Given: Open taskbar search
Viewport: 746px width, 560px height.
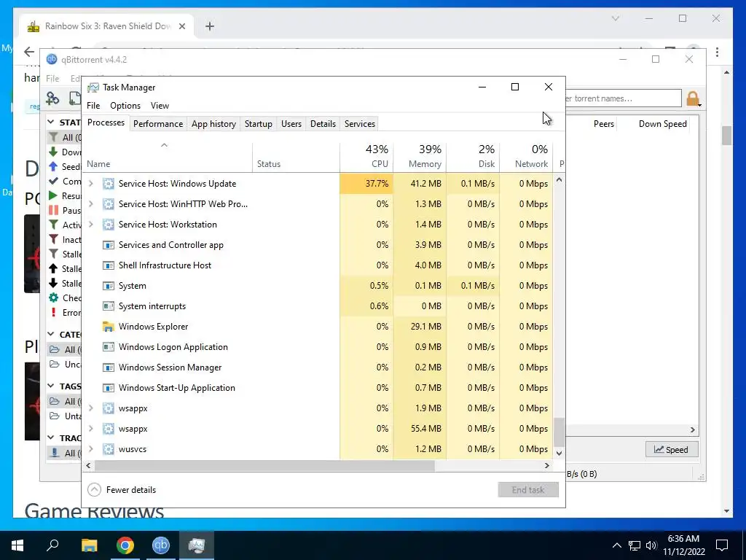Looking at the screenshot, I should (x=52, y=545).
